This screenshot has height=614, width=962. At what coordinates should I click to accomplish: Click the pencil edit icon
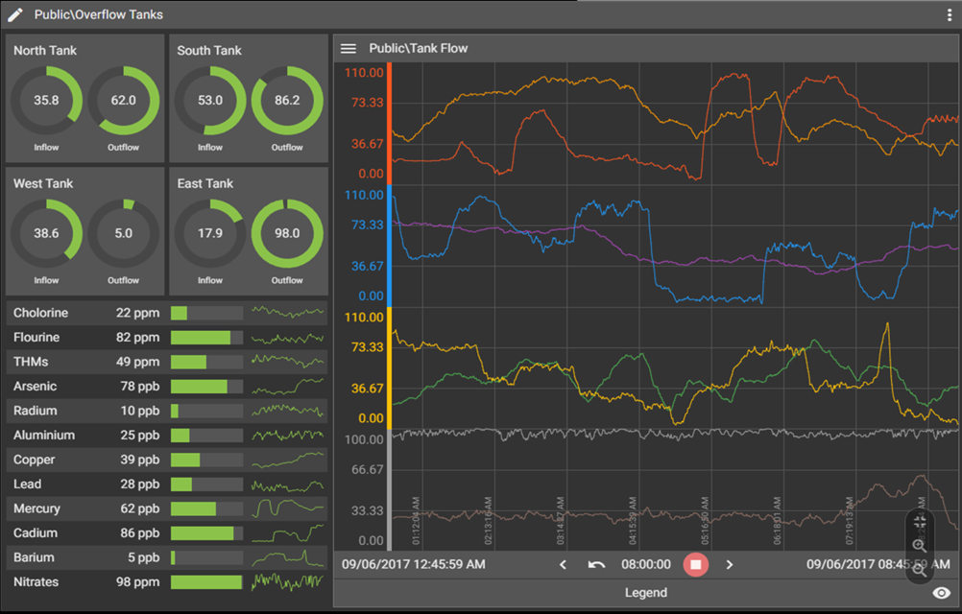coord(15,14)
